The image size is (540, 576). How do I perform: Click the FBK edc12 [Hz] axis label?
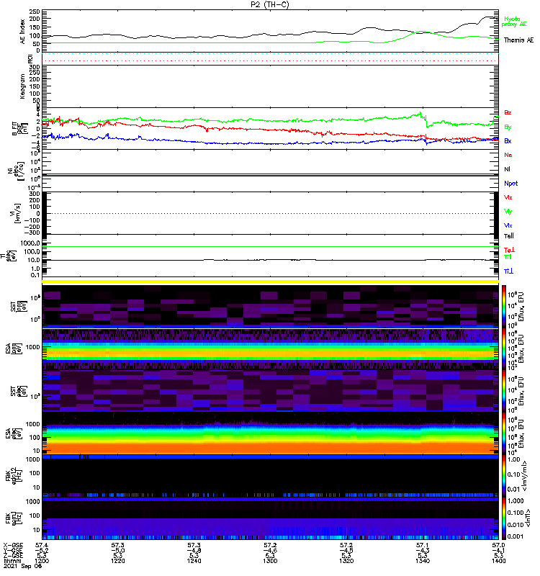14,476
